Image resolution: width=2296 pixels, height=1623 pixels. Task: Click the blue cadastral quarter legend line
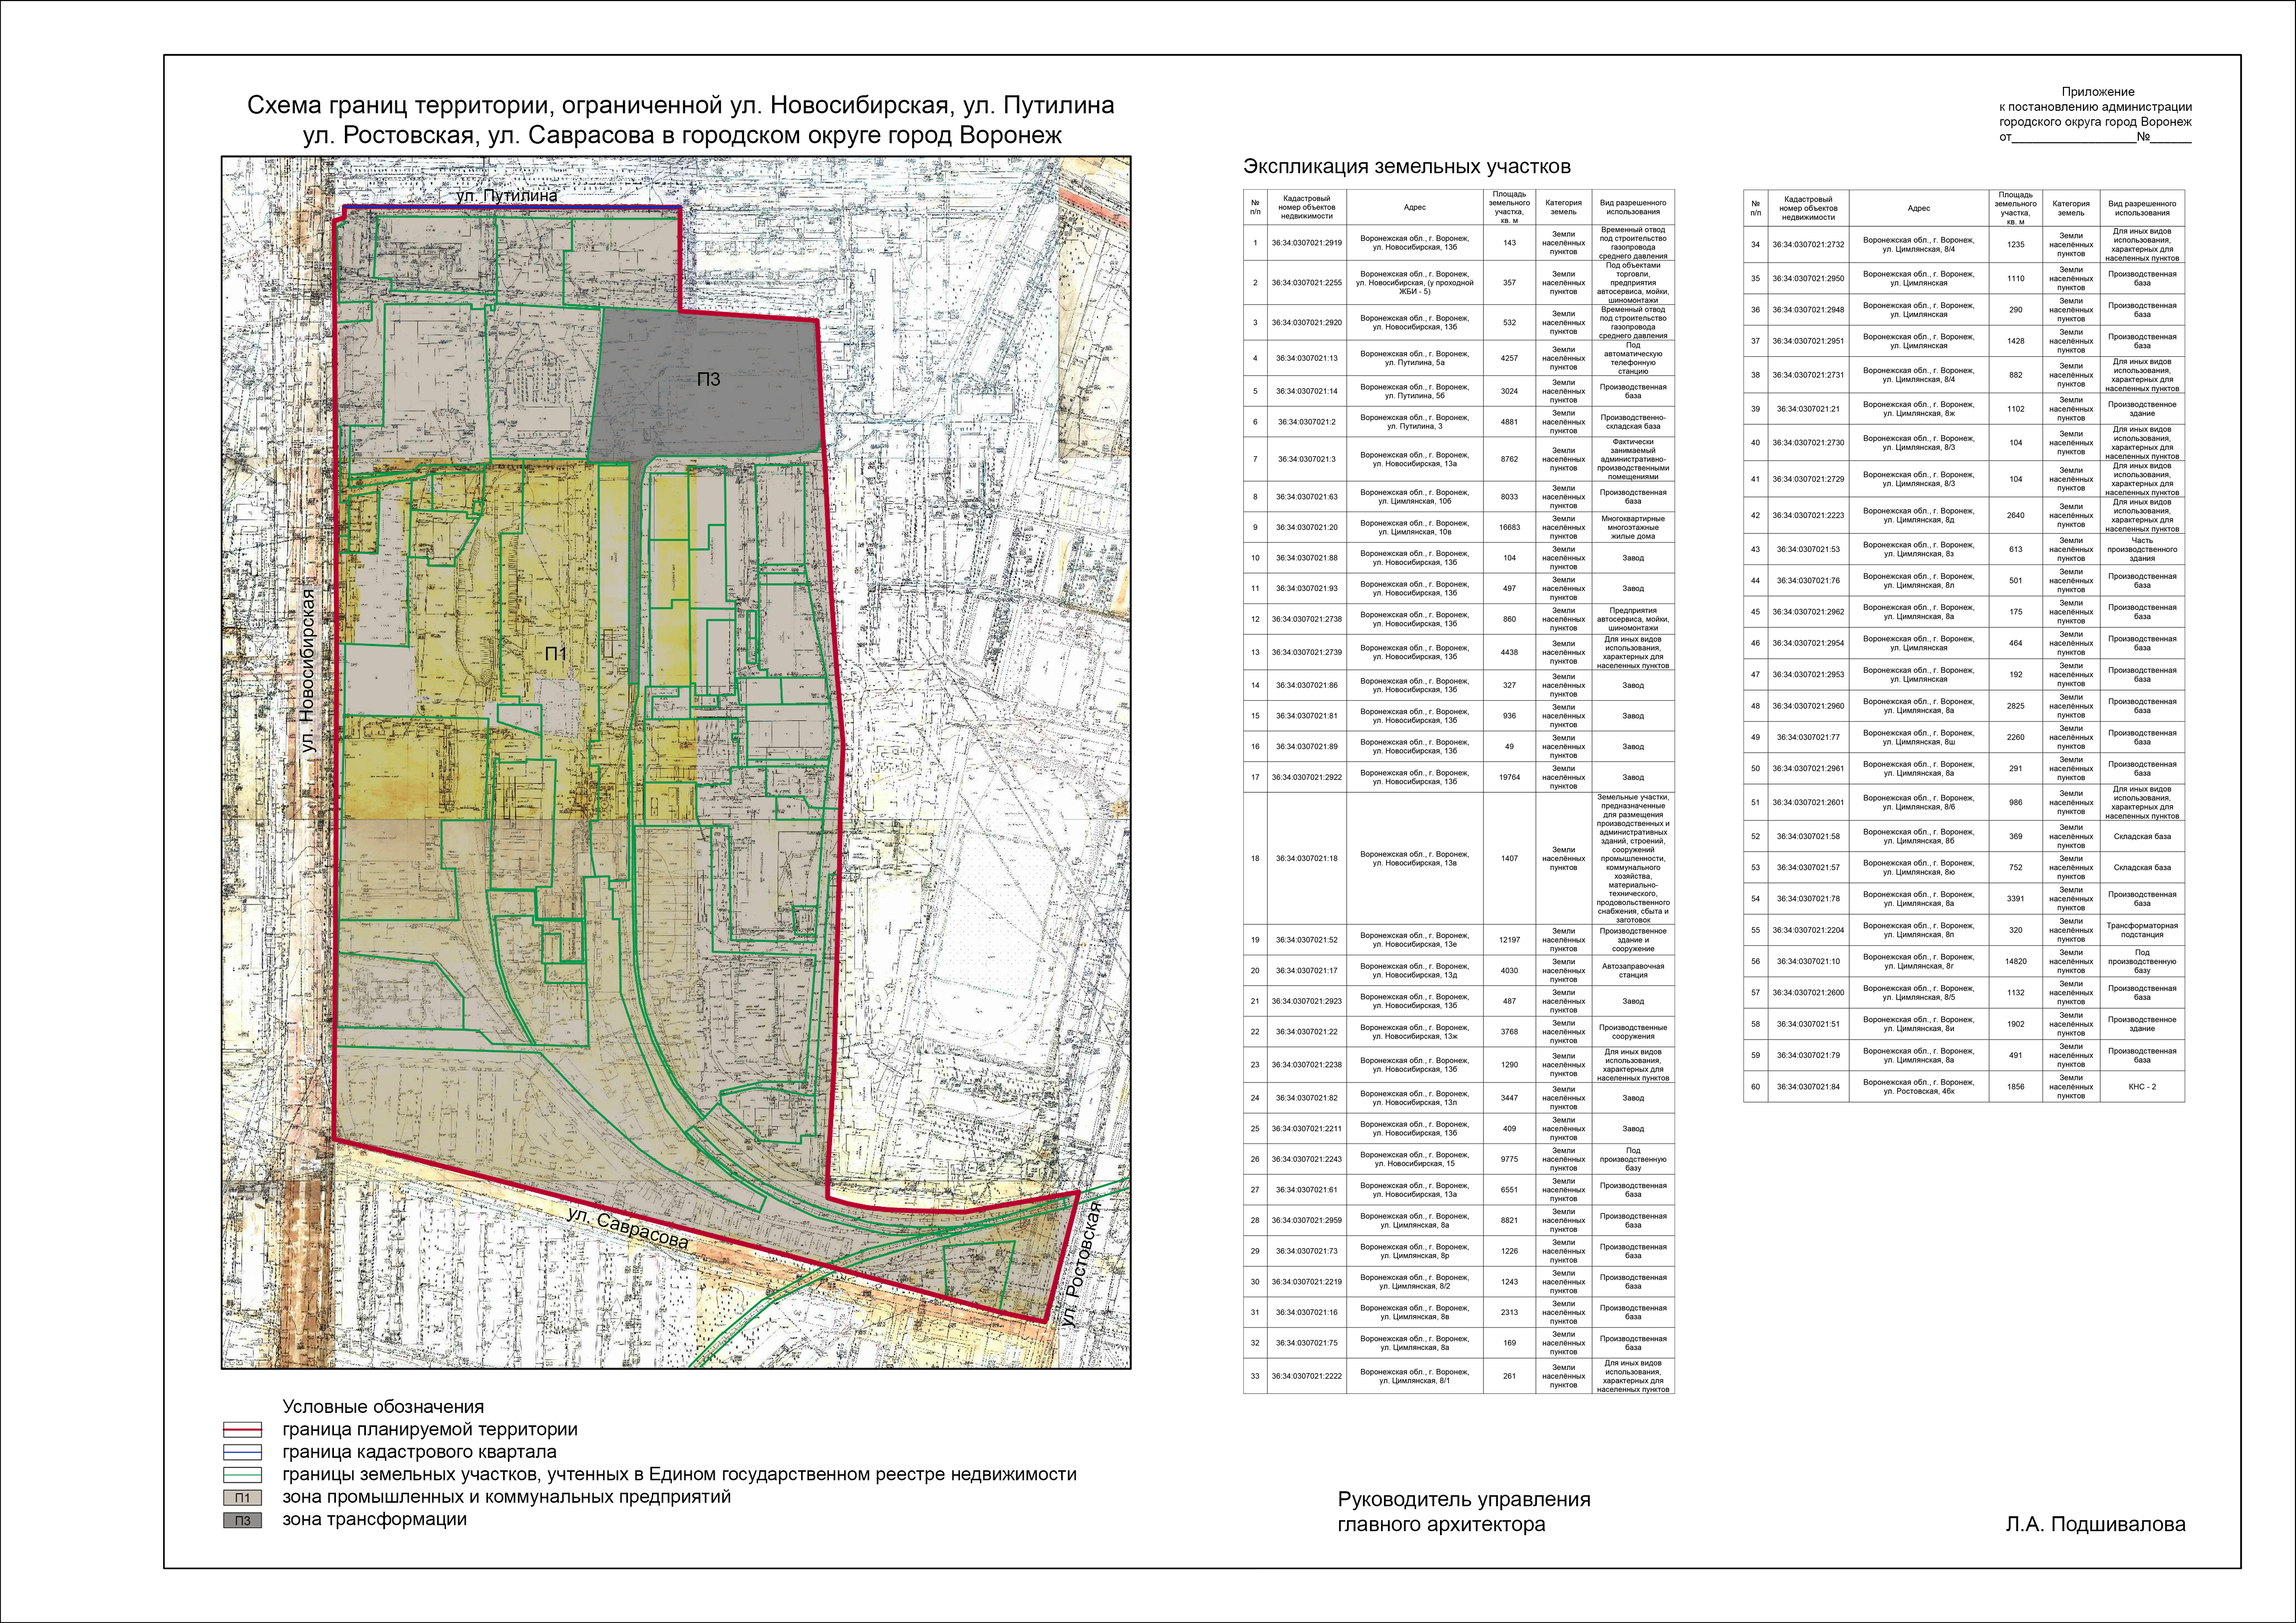click(242, 1452)
